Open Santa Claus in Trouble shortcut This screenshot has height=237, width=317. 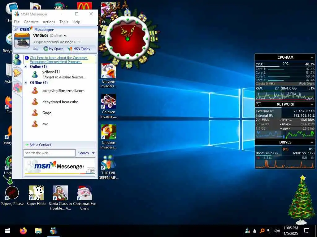pos(60,198)
